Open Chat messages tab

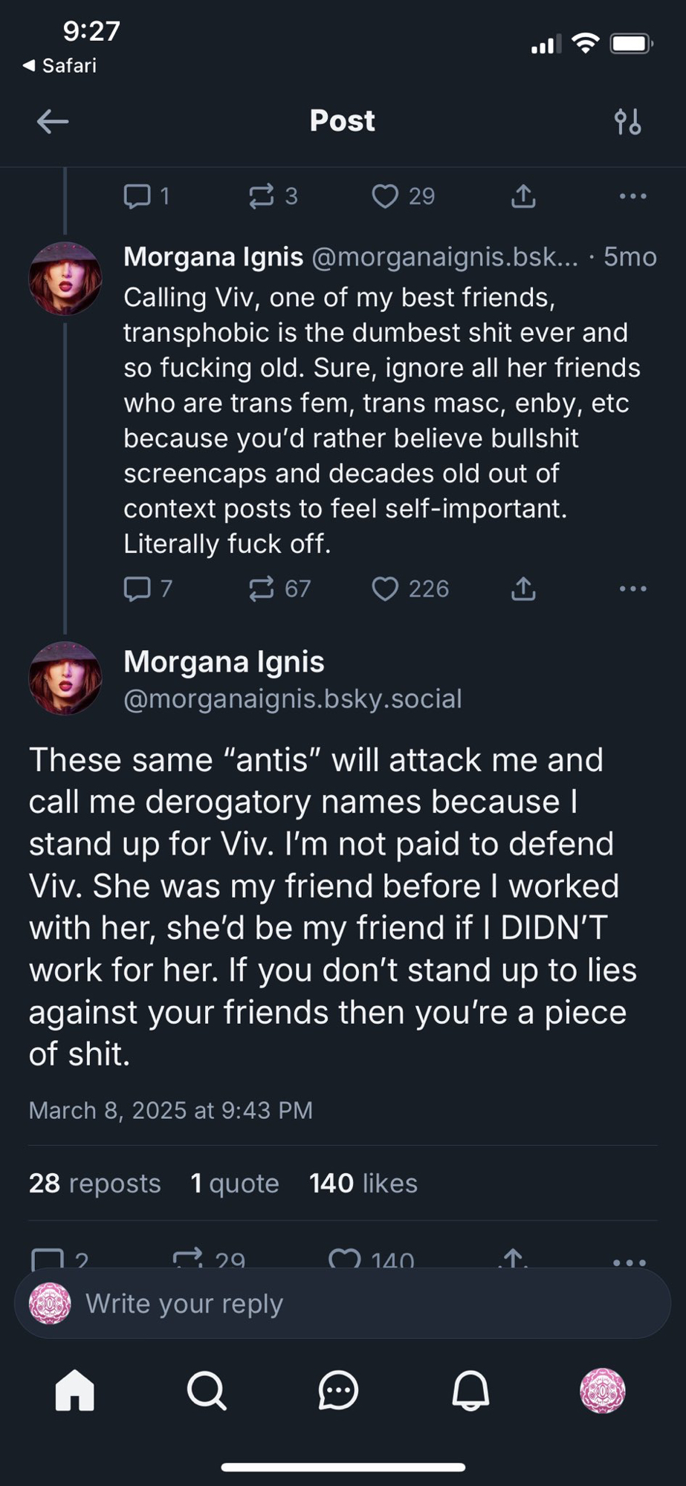339,1390
